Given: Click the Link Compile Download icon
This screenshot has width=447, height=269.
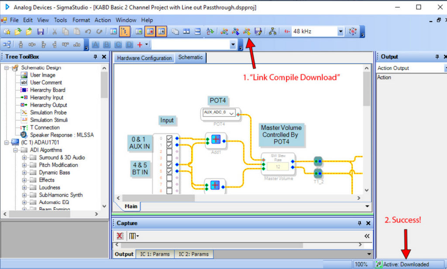Looking at the screenshot, I should (247, 31).
